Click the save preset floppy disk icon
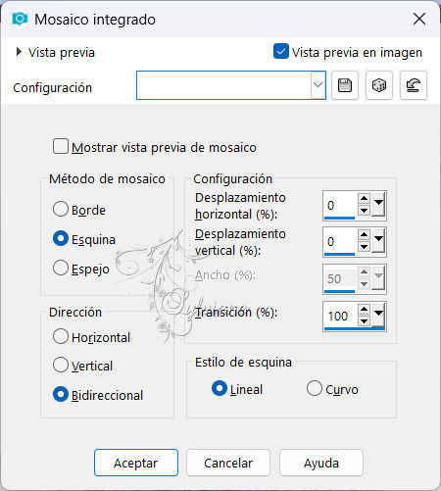Viewport: 441px width, 491px height. tap(345, 85)
